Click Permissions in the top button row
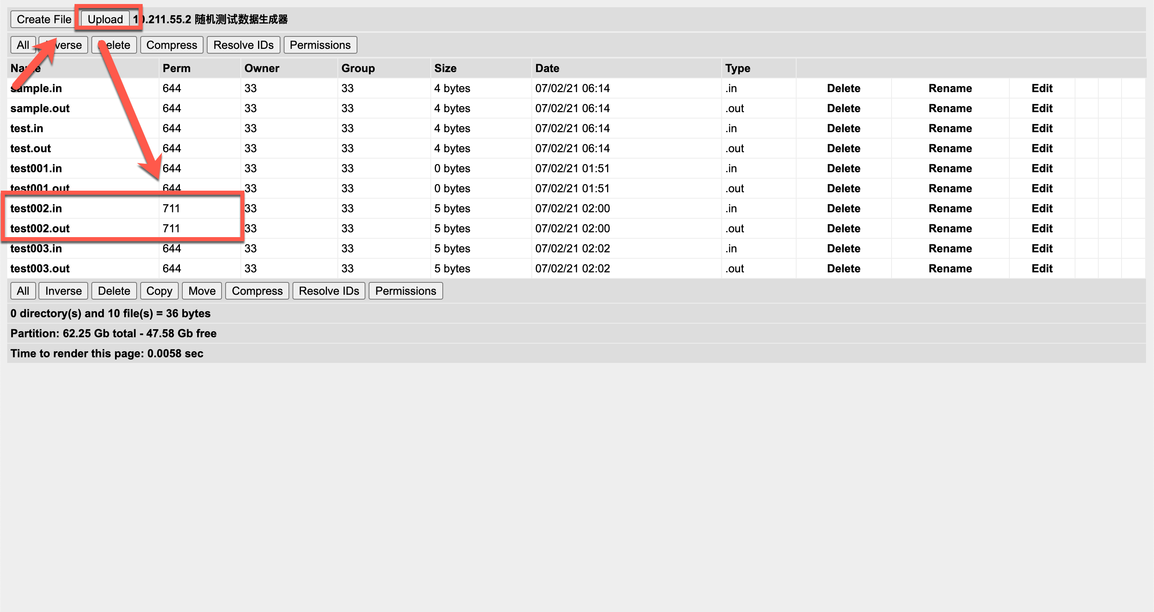The width and height of the screenshot is (1154, 612). click(x=320, y=45)
